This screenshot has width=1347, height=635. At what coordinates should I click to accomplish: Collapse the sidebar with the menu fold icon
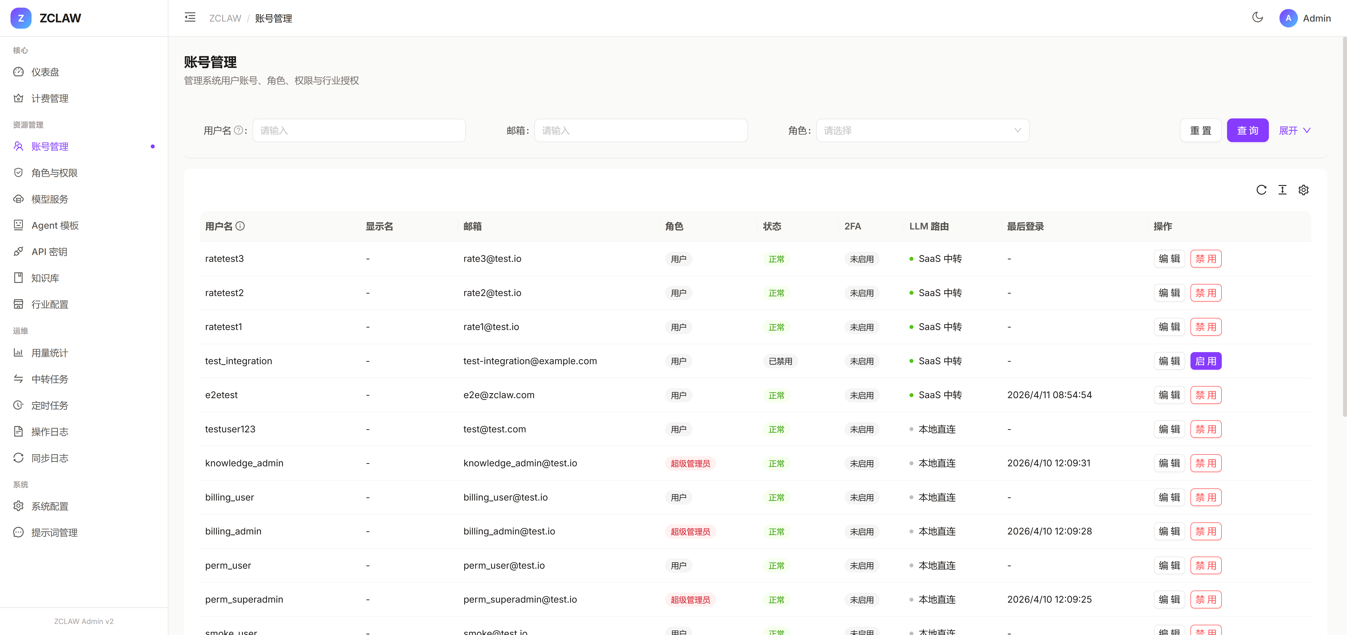click(x=190, y=18)
